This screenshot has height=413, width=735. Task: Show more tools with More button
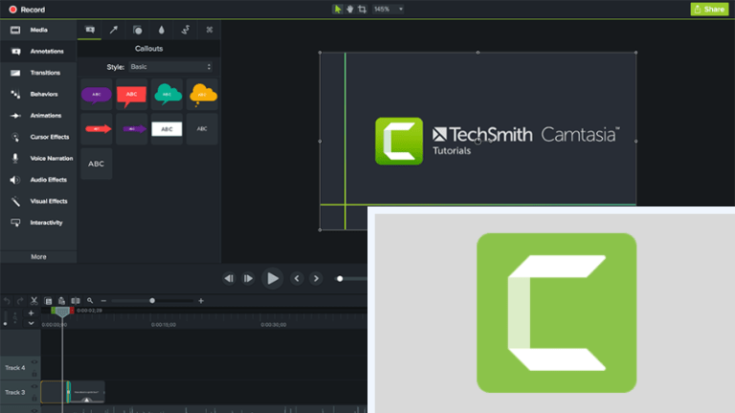pos(38,256)
